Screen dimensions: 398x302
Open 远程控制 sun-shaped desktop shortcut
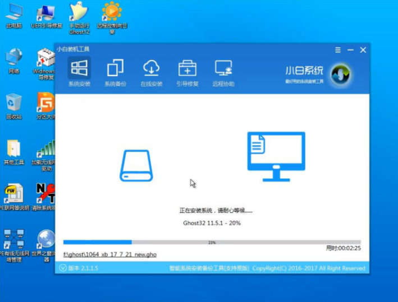(112, 18)
